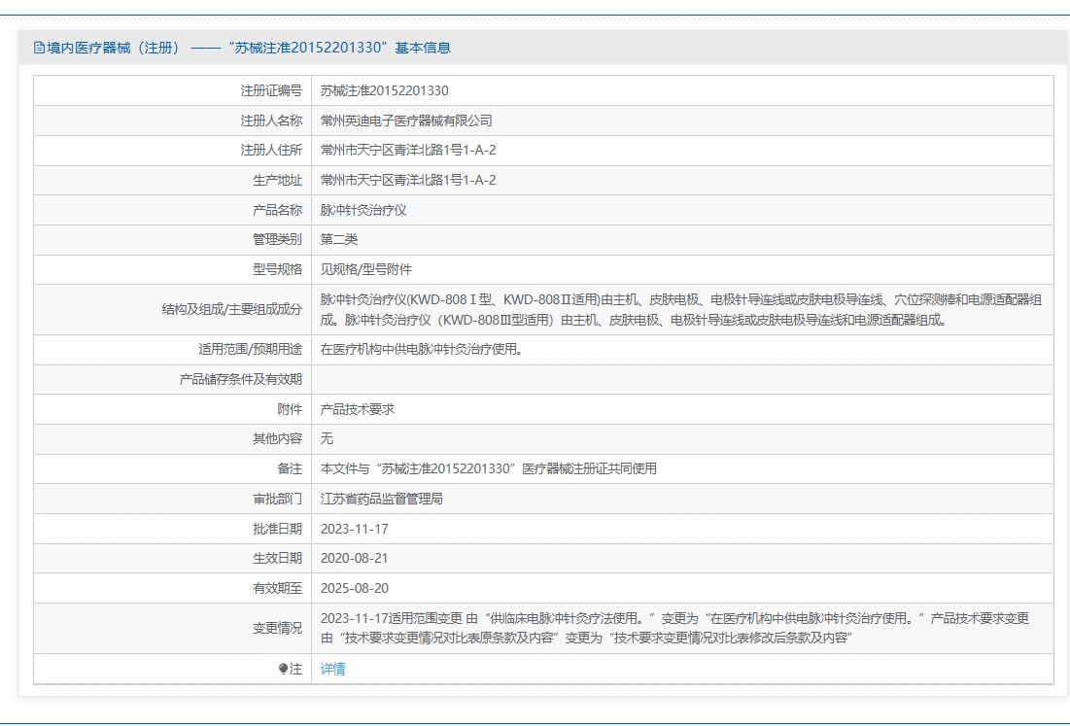The image size is (1070, 726).
Task: Click the 审批部门 row label
Action: coord(277,499)
